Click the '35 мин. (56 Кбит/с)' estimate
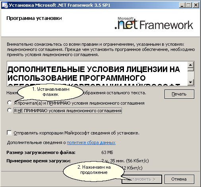Viewport: 201px width, 187px height. coord(129,161)
